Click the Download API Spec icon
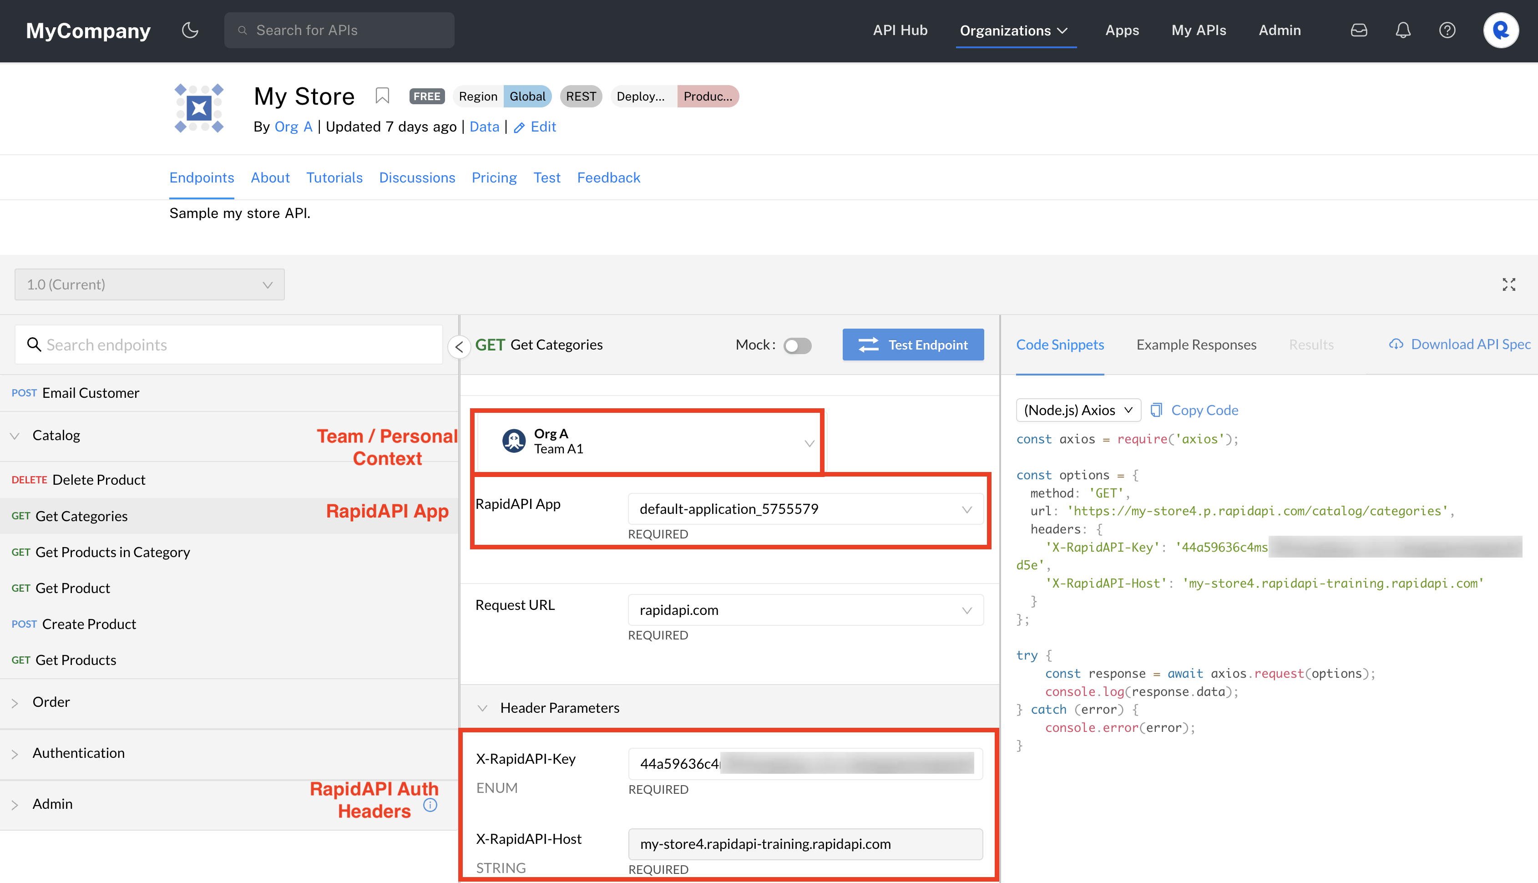 coord(1393,345)
